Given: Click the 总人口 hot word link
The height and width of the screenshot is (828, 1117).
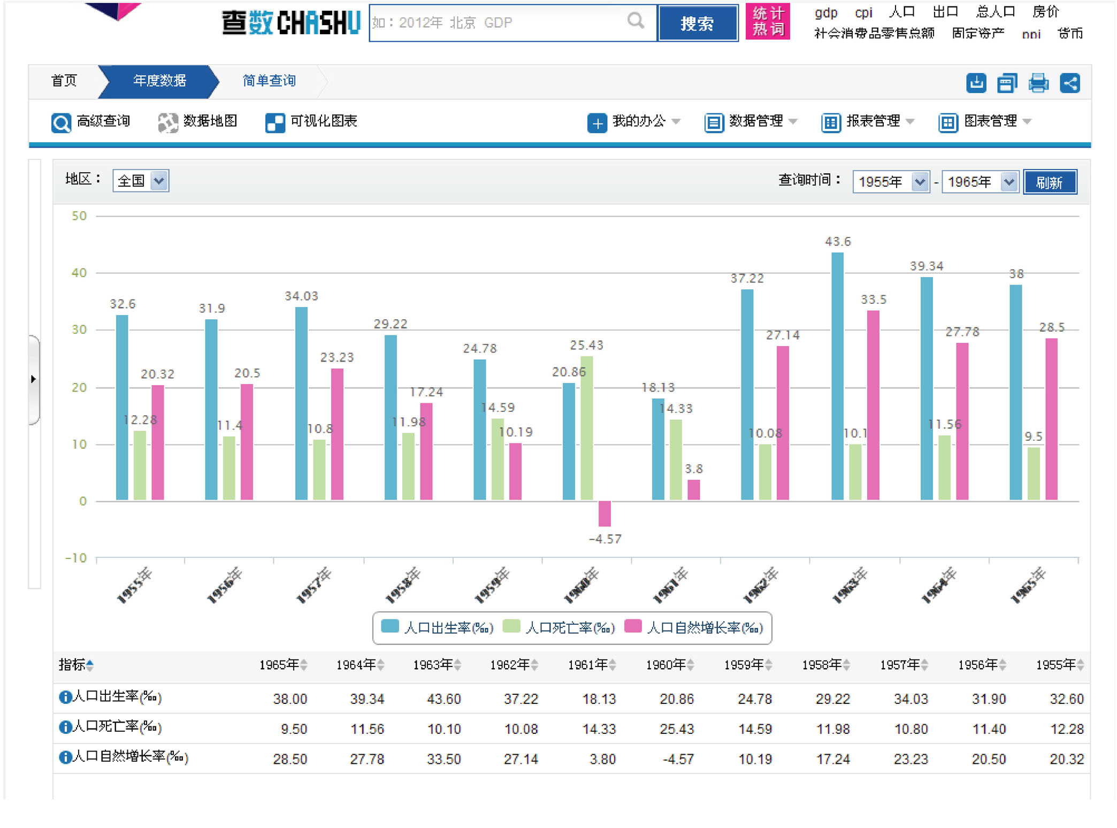Looking at the screenshot, I should pos(996,11).
